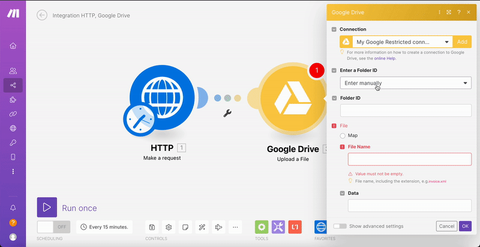
Task: Open the user profile avatar
Action: 13,237
